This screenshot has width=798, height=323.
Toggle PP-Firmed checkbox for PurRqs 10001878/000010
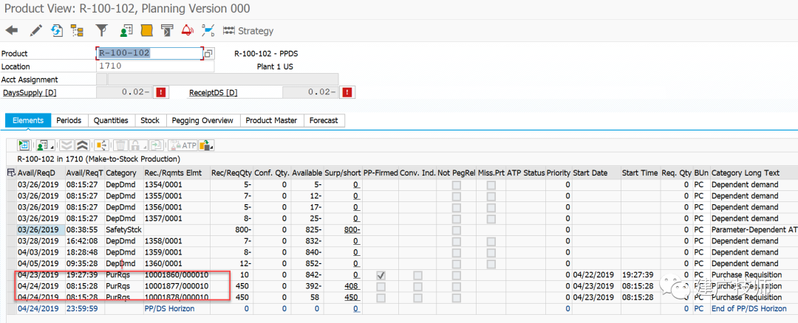coord(381,297)
